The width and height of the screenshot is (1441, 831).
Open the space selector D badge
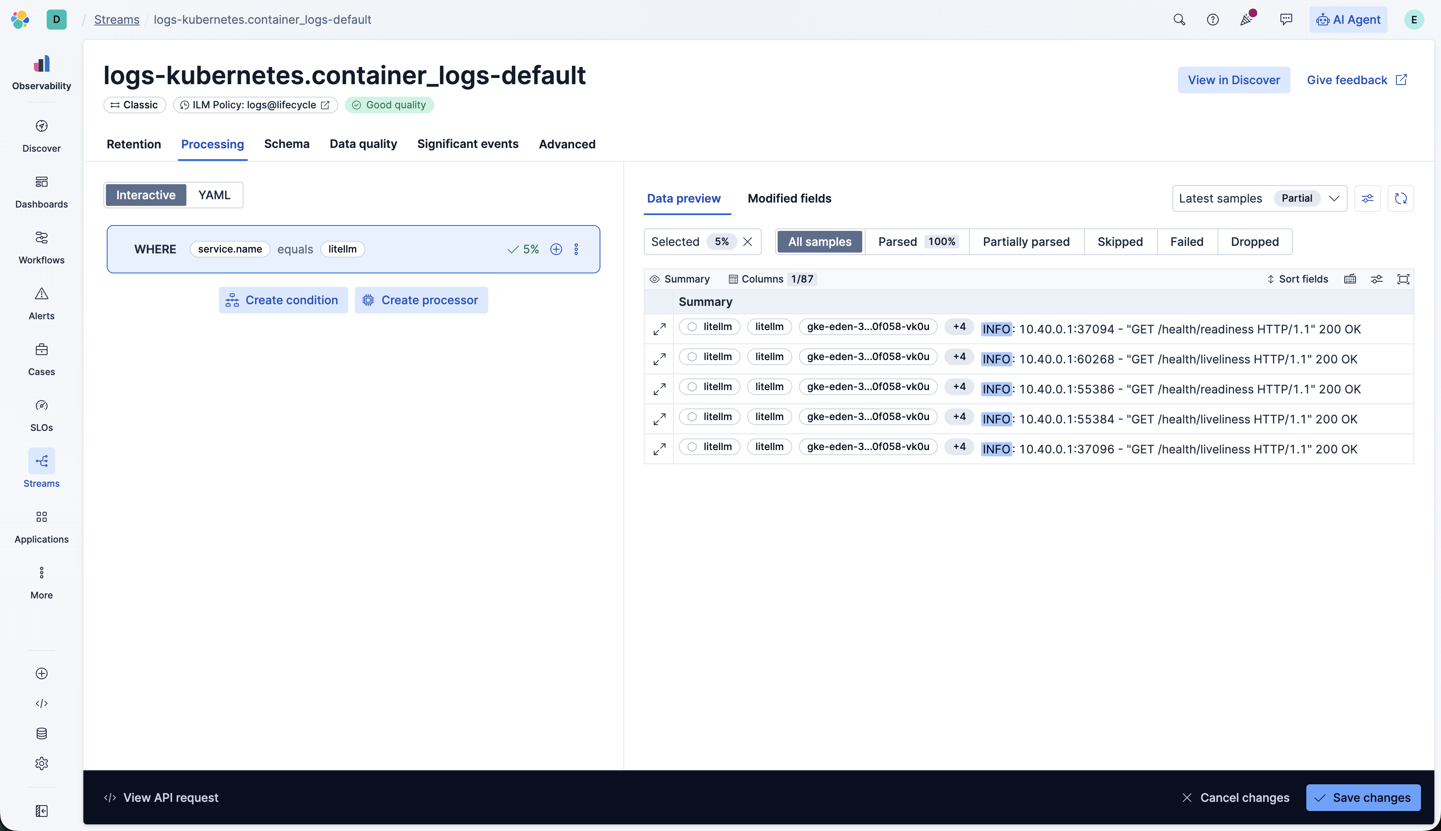(57, 20)
